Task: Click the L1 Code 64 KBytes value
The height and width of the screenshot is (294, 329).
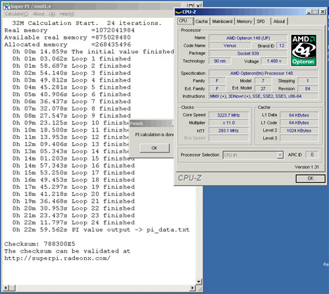Action: [x=299, y=123]
